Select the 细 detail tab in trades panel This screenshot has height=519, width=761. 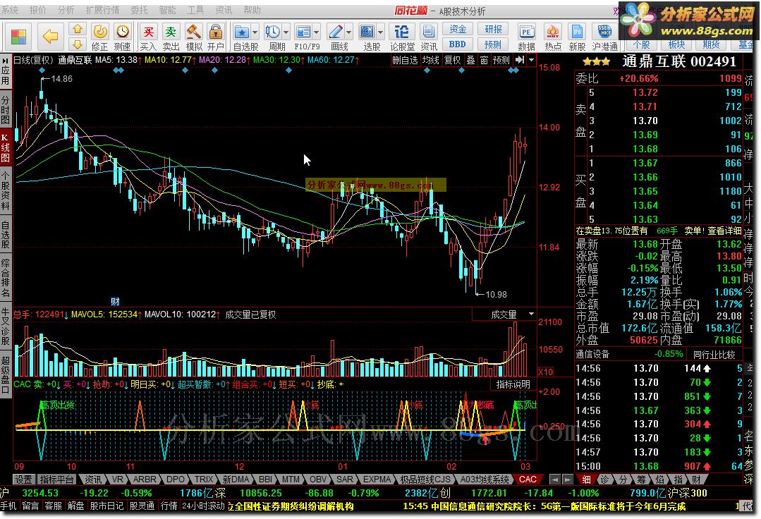[x=587, y=480]
